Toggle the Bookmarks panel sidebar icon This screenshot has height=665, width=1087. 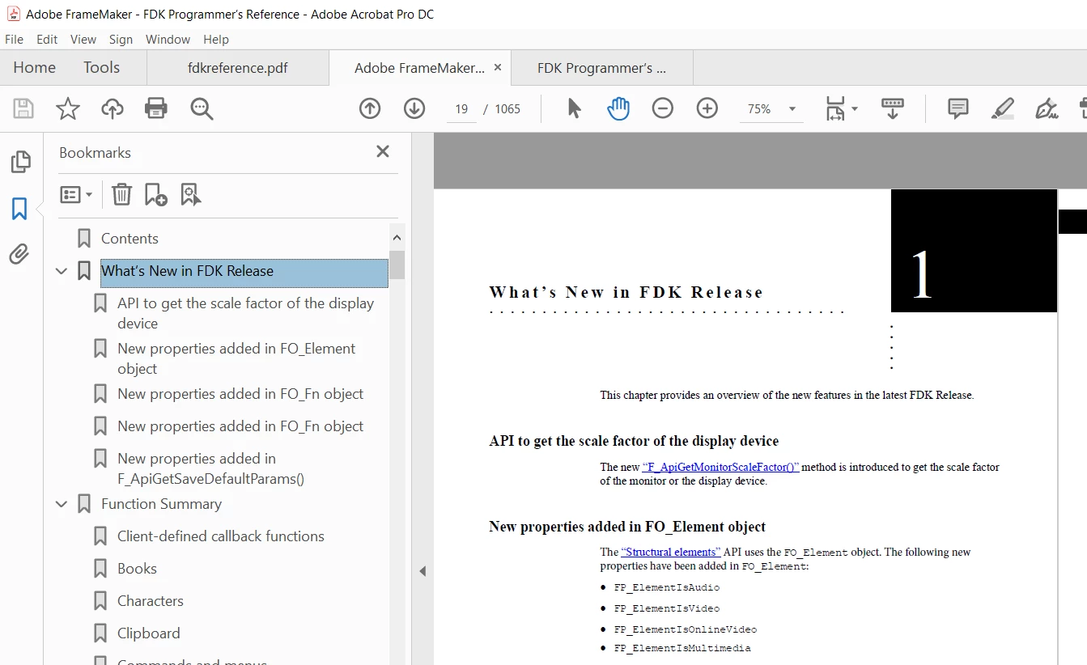[19, 209]
